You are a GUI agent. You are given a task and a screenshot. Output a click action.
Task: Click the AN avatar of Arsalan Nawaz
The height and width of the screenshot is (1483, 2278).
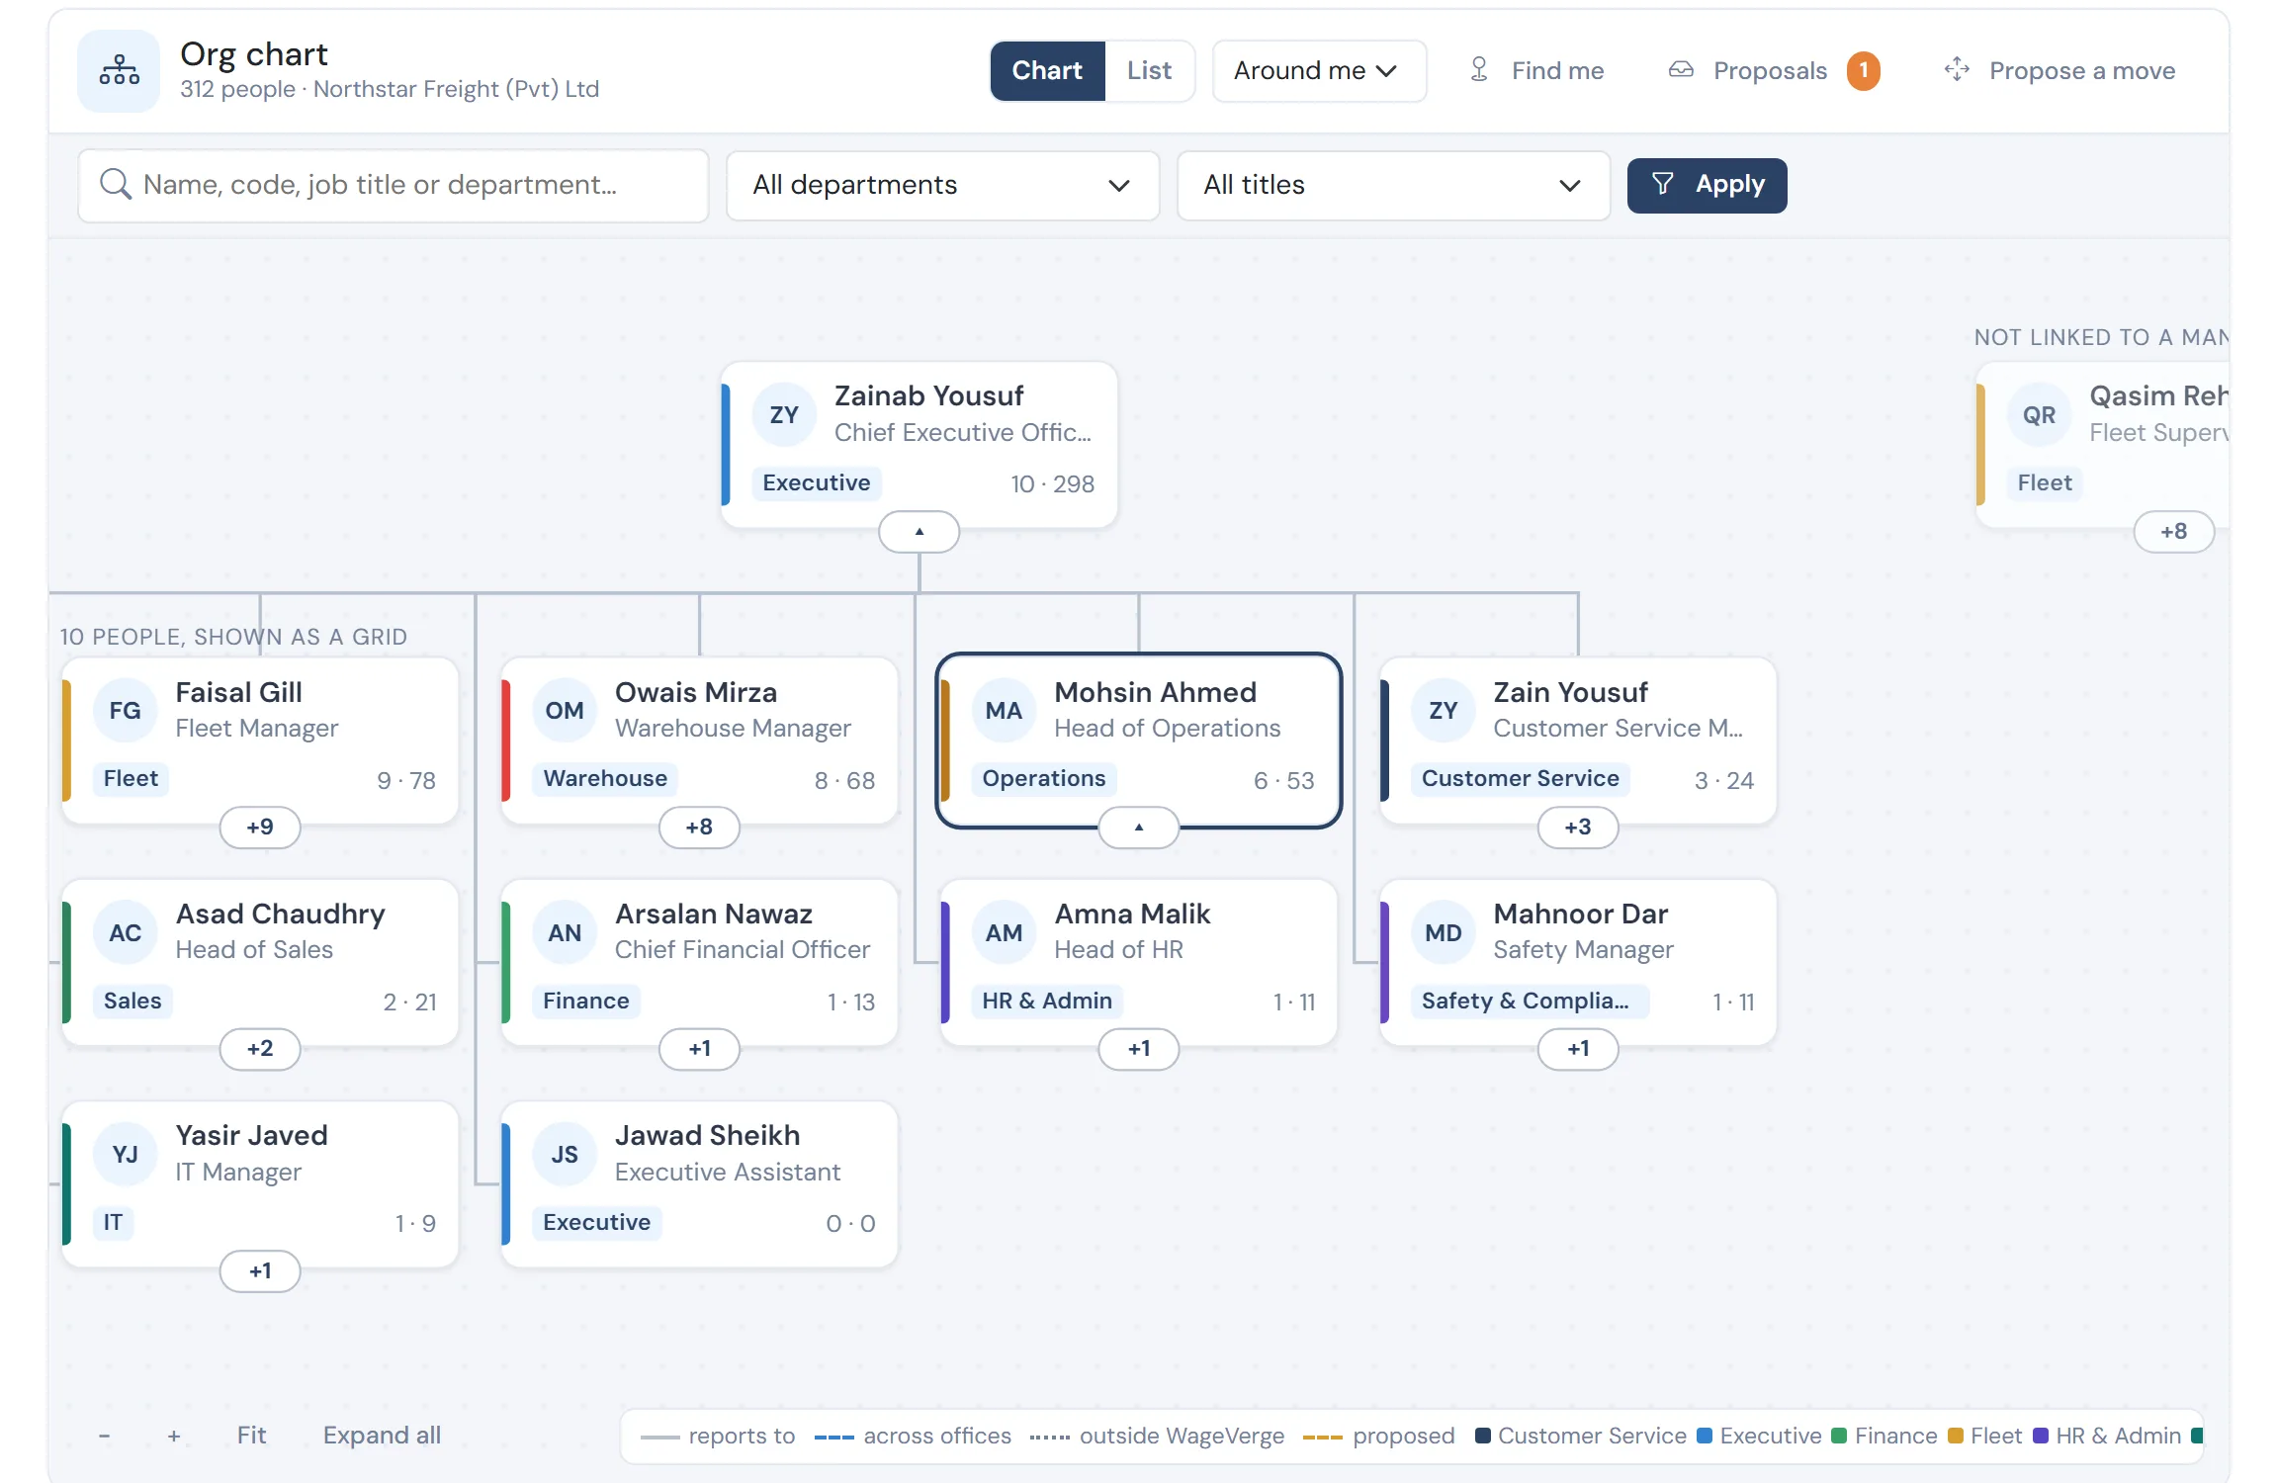click(564, 932)
